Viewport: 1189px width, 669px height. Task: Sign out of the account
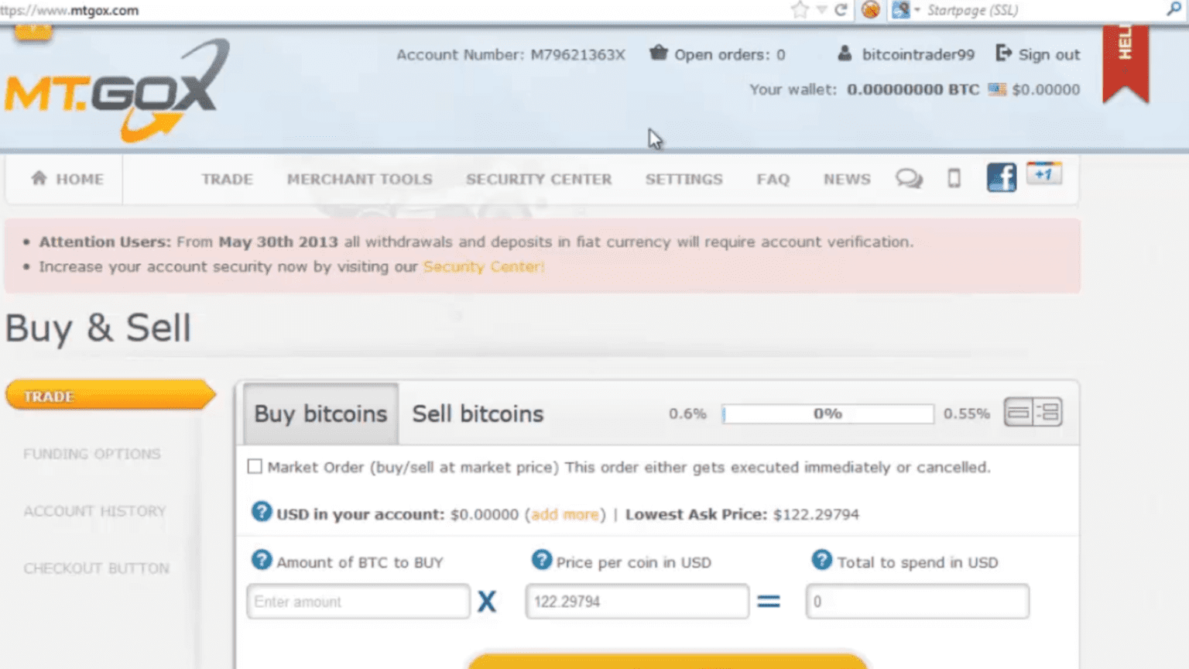[x=1038, y=54]
